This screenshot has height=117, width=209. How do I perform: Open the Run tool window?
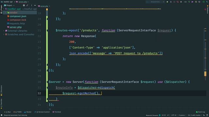click(8, 112)
